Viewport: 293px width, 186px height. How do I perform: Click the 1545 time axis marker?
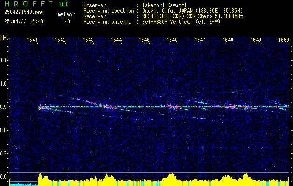pos(144,40)
